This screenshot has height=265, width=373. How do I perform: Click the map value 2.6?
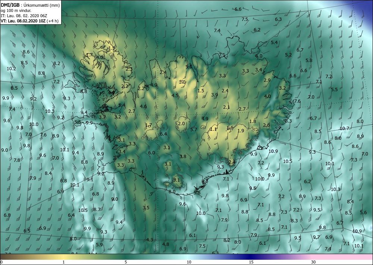(x=266, y=125)
